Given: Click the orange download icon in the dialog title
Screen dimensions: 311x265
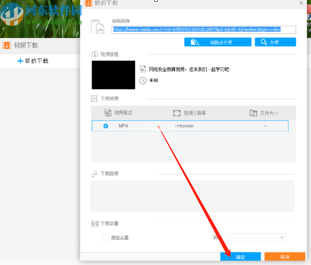Looking at the screenshot, I should tap(88, 3).
